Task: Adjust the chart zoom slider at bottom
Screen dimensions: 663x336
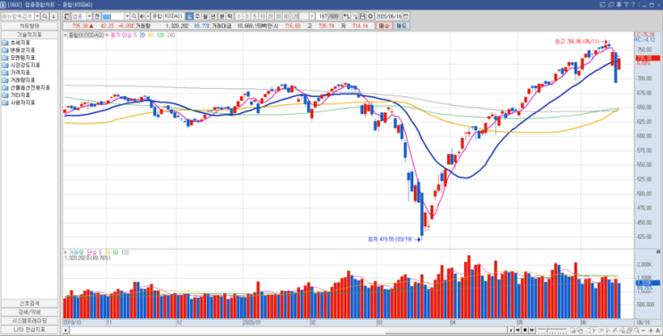Action: click(x=552, y=330)
